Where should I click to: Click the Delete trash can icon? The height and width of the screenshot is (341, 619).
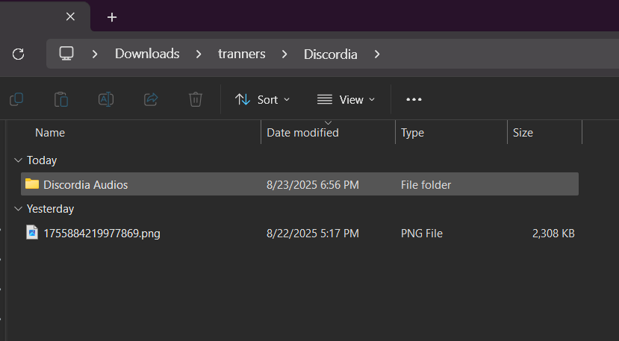click(x=196, y=99)
